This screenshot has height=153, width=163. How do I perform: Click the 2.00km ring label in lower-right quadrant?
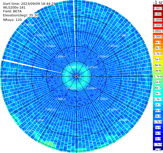click(x=103, y=99)
